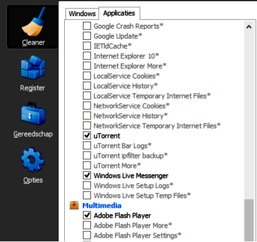The width and height of the screenshot is (257, 242).
Task: Open the Register blue cubes icon
Action: pyautogui.click(x=33, y=67)
